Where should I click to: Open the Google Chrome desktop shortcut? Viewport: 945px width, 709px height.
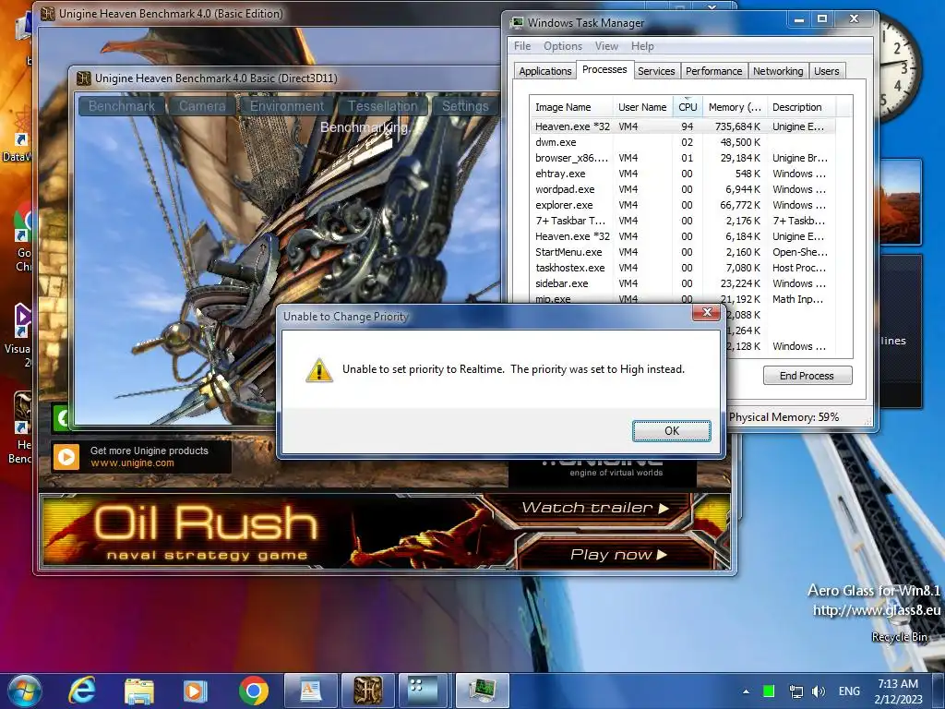point(23,237)
